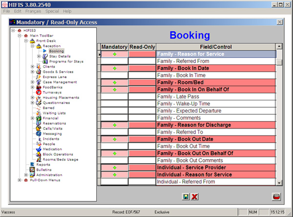
Task: Open the Edit menu
Action: [18, 11]
